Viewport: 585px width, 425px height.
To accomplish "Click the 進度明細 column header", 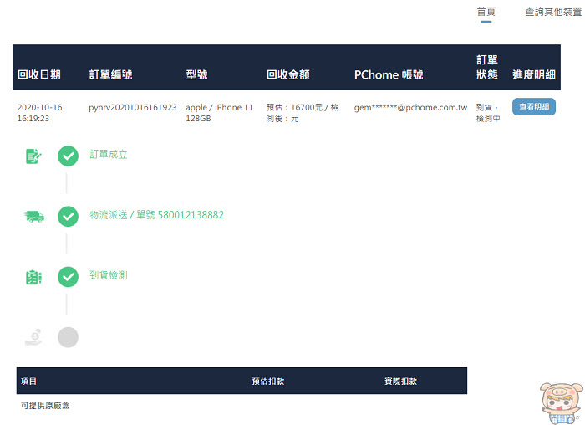I will pos(534,75).
